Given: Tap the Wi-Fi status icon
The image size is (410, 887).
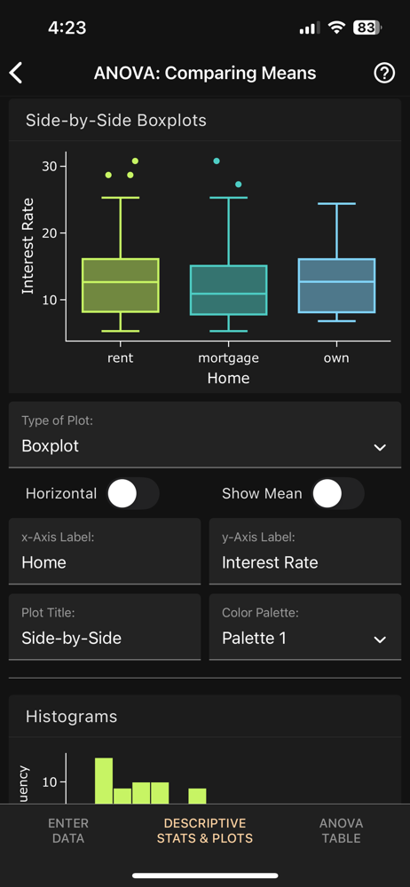Looking at the screenshot, I should click(x=336, y=27).
